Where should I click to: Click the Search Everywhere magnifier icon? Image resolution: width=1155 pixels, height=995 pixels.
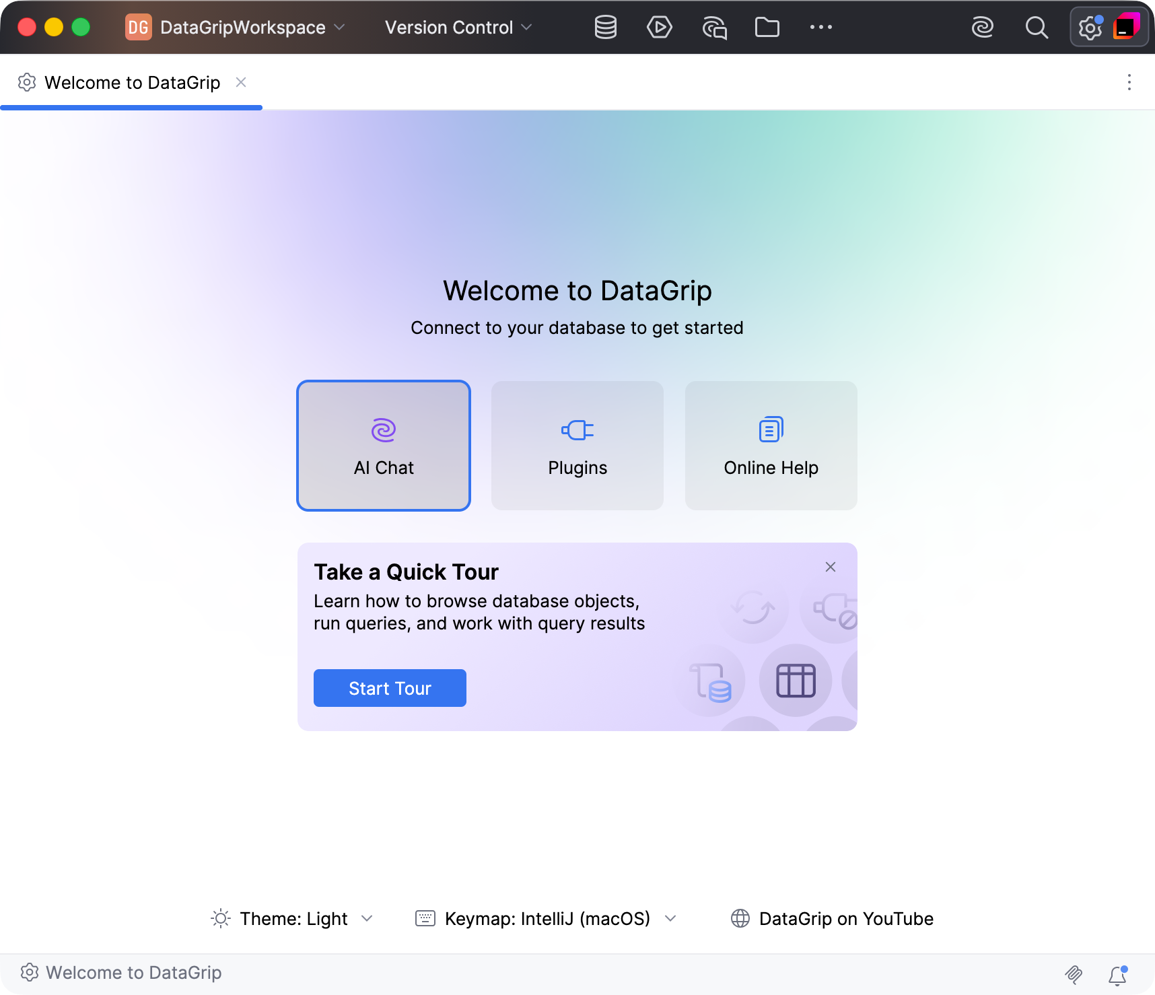[1037, 28]
